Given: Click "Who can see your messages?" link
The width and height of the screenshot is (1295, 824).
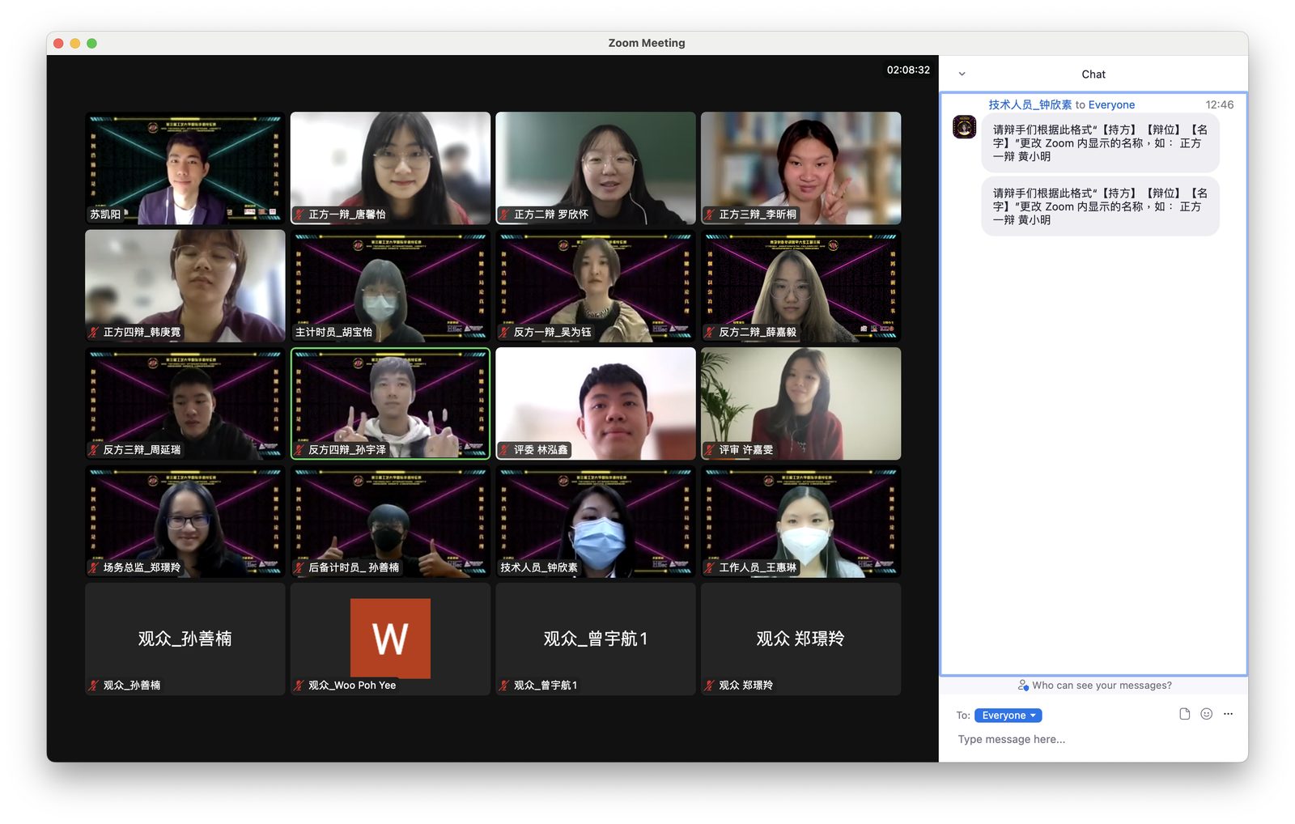Looking at the screenshot, I should 1094,686.
